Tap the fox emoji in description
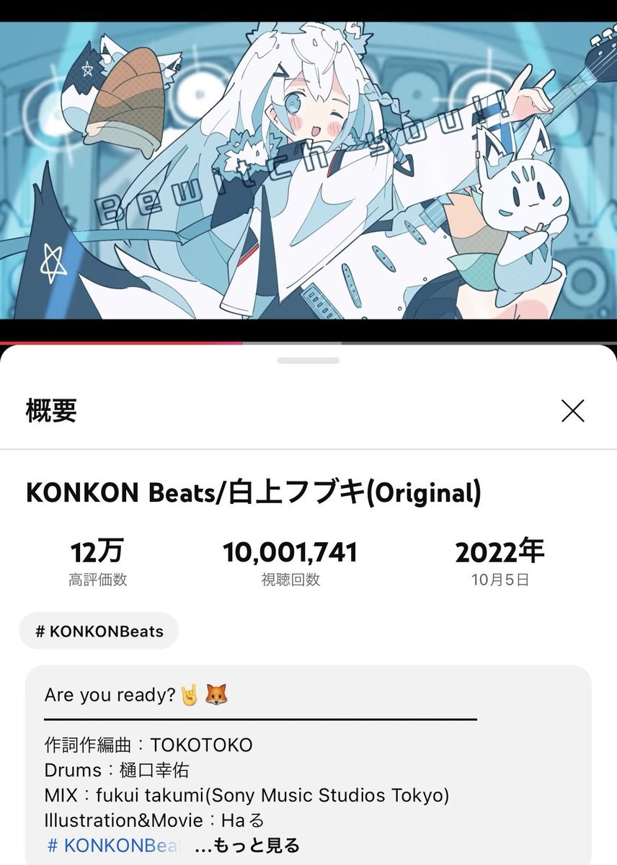Screen dimensions: 617x865 (x=216, y=695)
